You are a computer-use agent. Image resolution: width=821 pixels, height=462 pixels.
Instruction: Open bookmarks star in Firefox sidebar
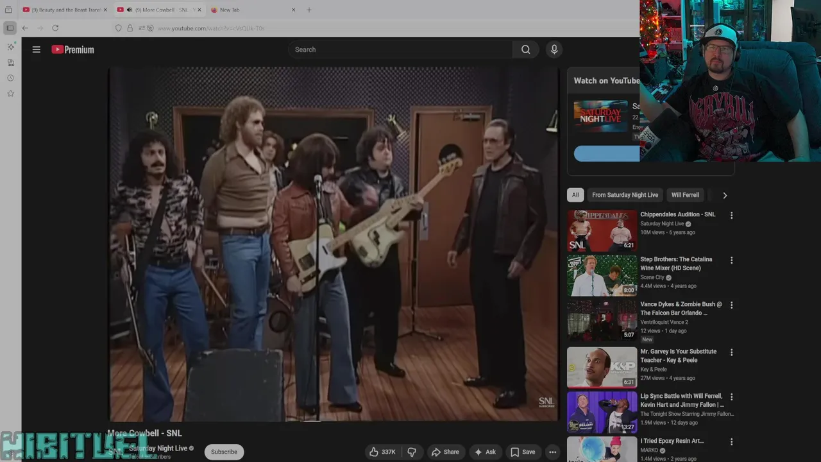click(x=10, y=94)
